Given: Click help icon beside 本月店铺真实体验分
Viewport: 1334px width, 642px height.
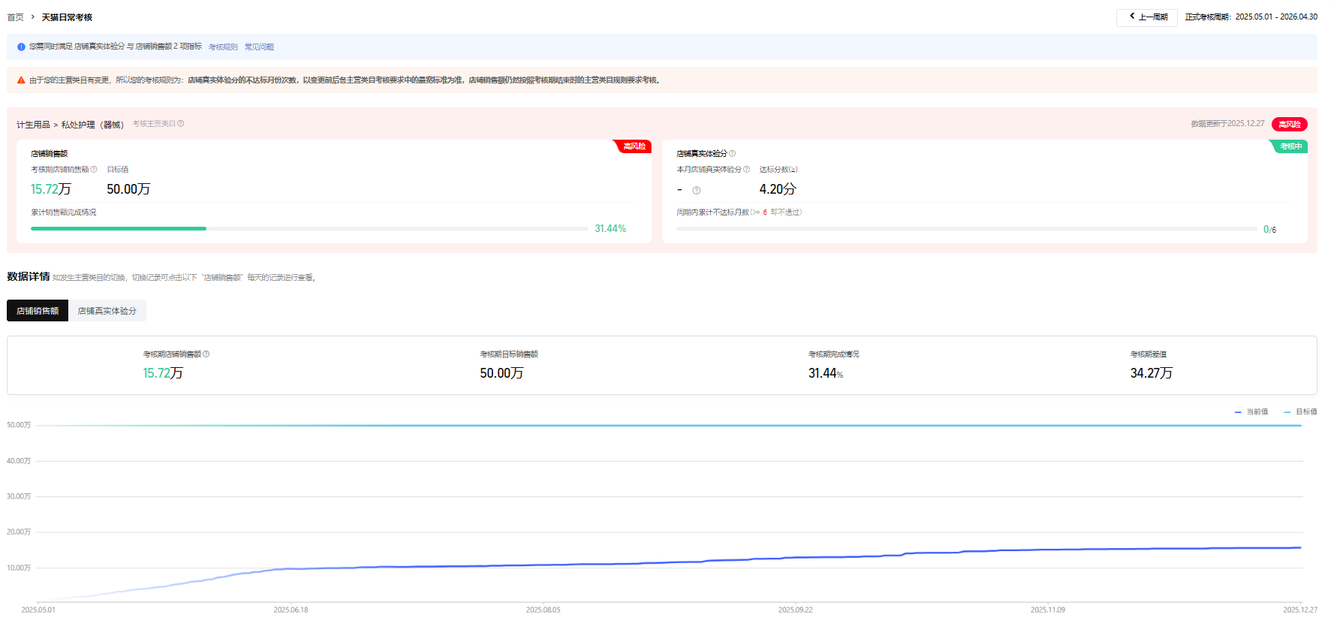Looking at the screenshot, I should point(746,170).
